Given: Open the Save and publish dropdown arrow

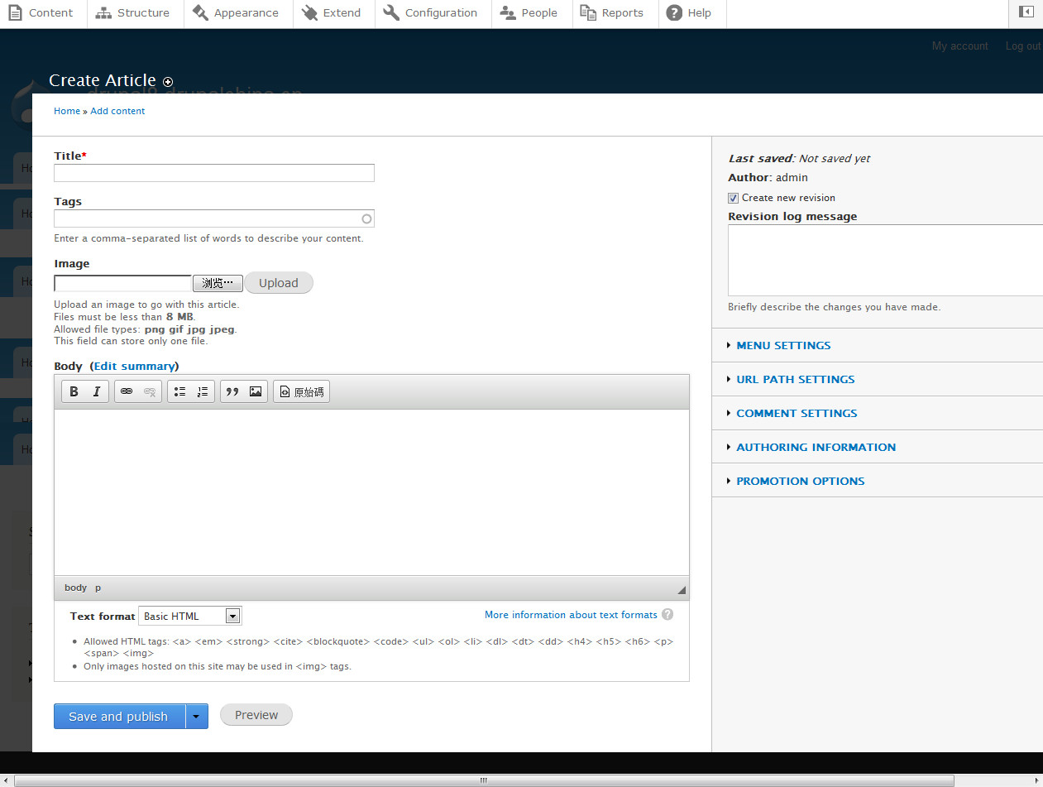Looking at the screenshot, I should coord(196,715).
